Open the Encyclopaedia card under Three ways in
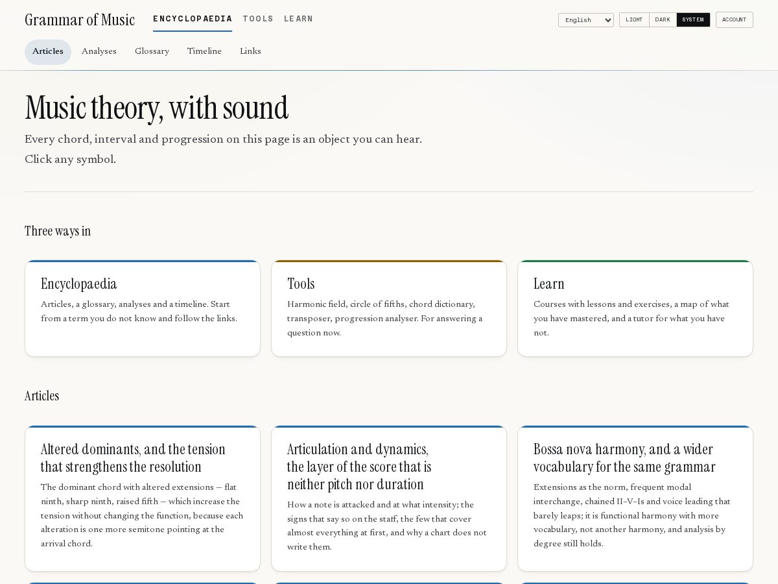 tap(143, 308)
